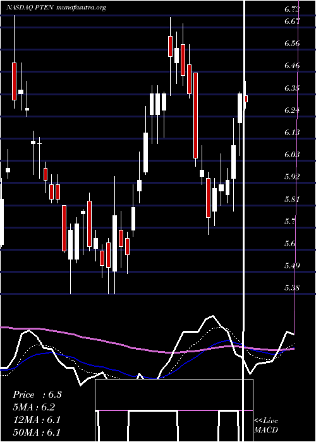Click the 5.6 price axis label
The height and width of the screenshot is (442, 316).
pos(289,244)
